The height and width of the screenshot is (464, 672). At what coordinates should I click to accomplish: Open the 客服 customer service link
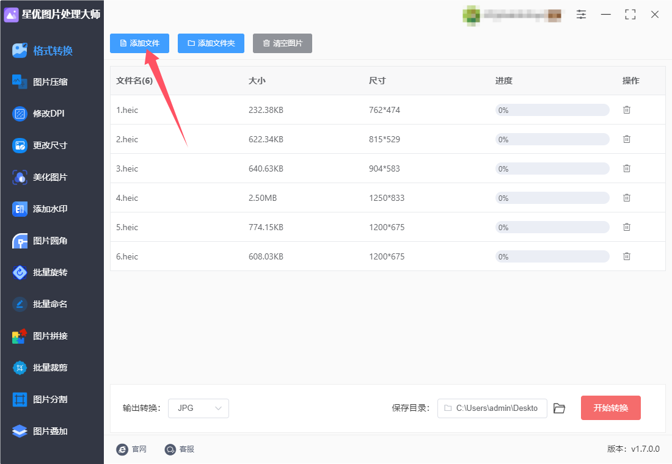click(180, 449)
